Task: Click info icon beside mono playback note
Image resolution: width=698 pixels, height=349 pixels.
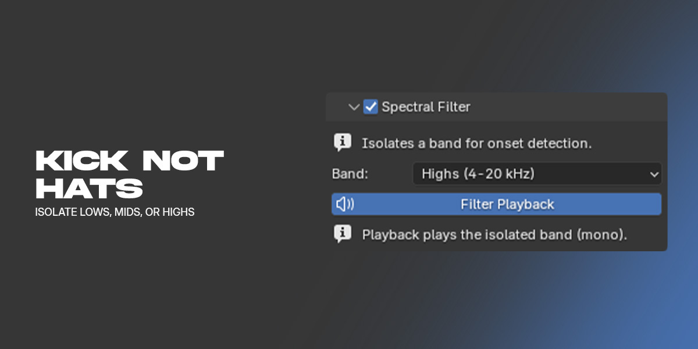Action: (342, 234)
